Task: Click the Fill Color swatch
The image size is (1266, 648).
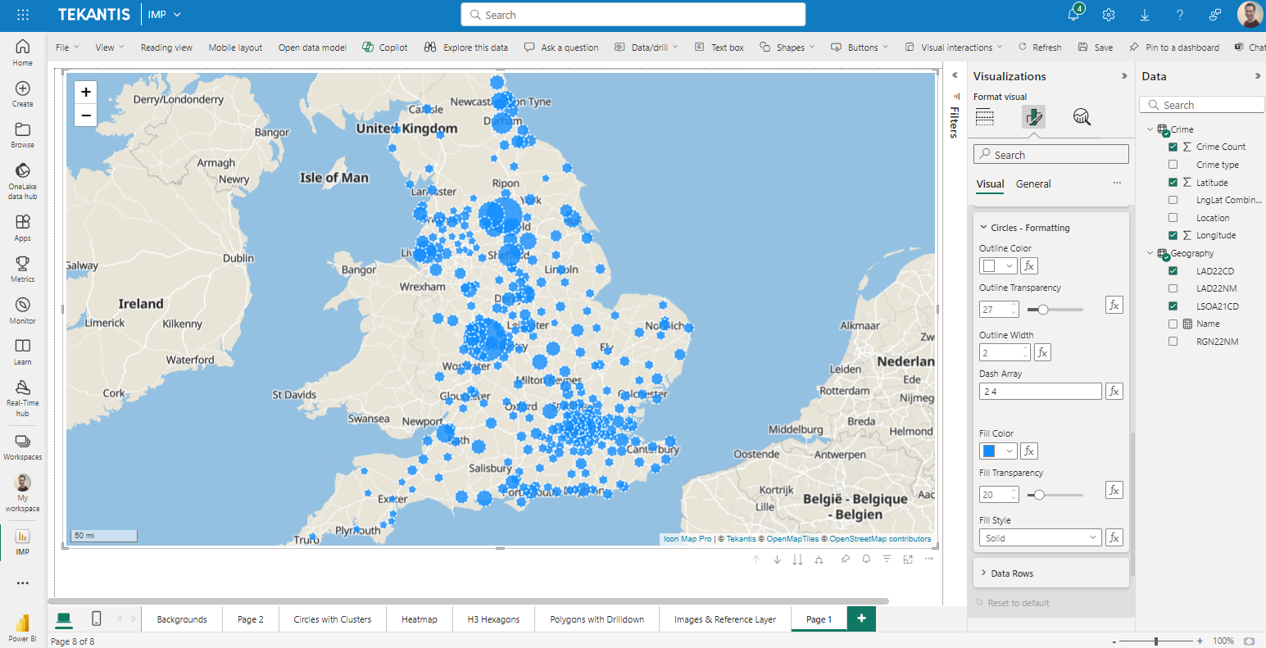Action: pyautogui.click(x=990, y=451)
